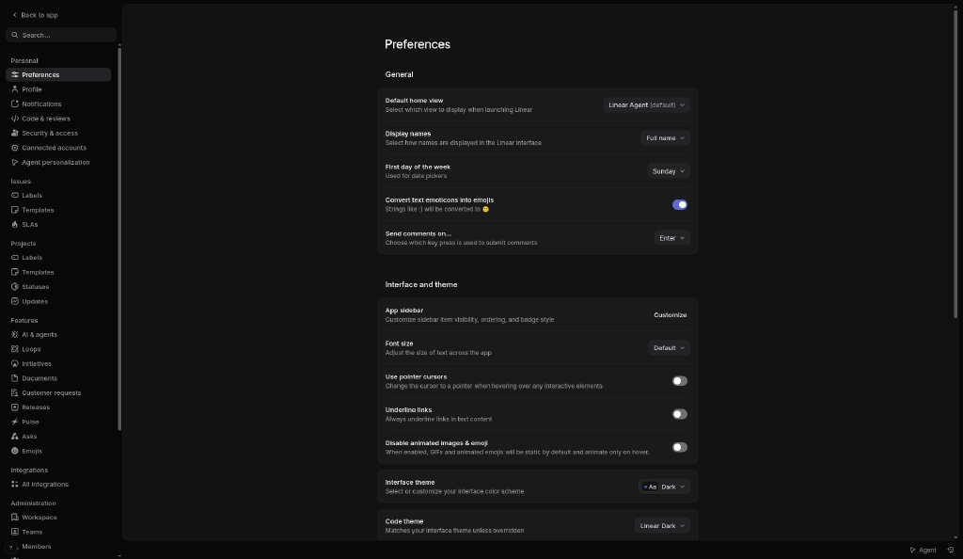Click the history clock icon at bottom right
The height and width of the screenshot is (559, 963).
(x=951, y=551)
